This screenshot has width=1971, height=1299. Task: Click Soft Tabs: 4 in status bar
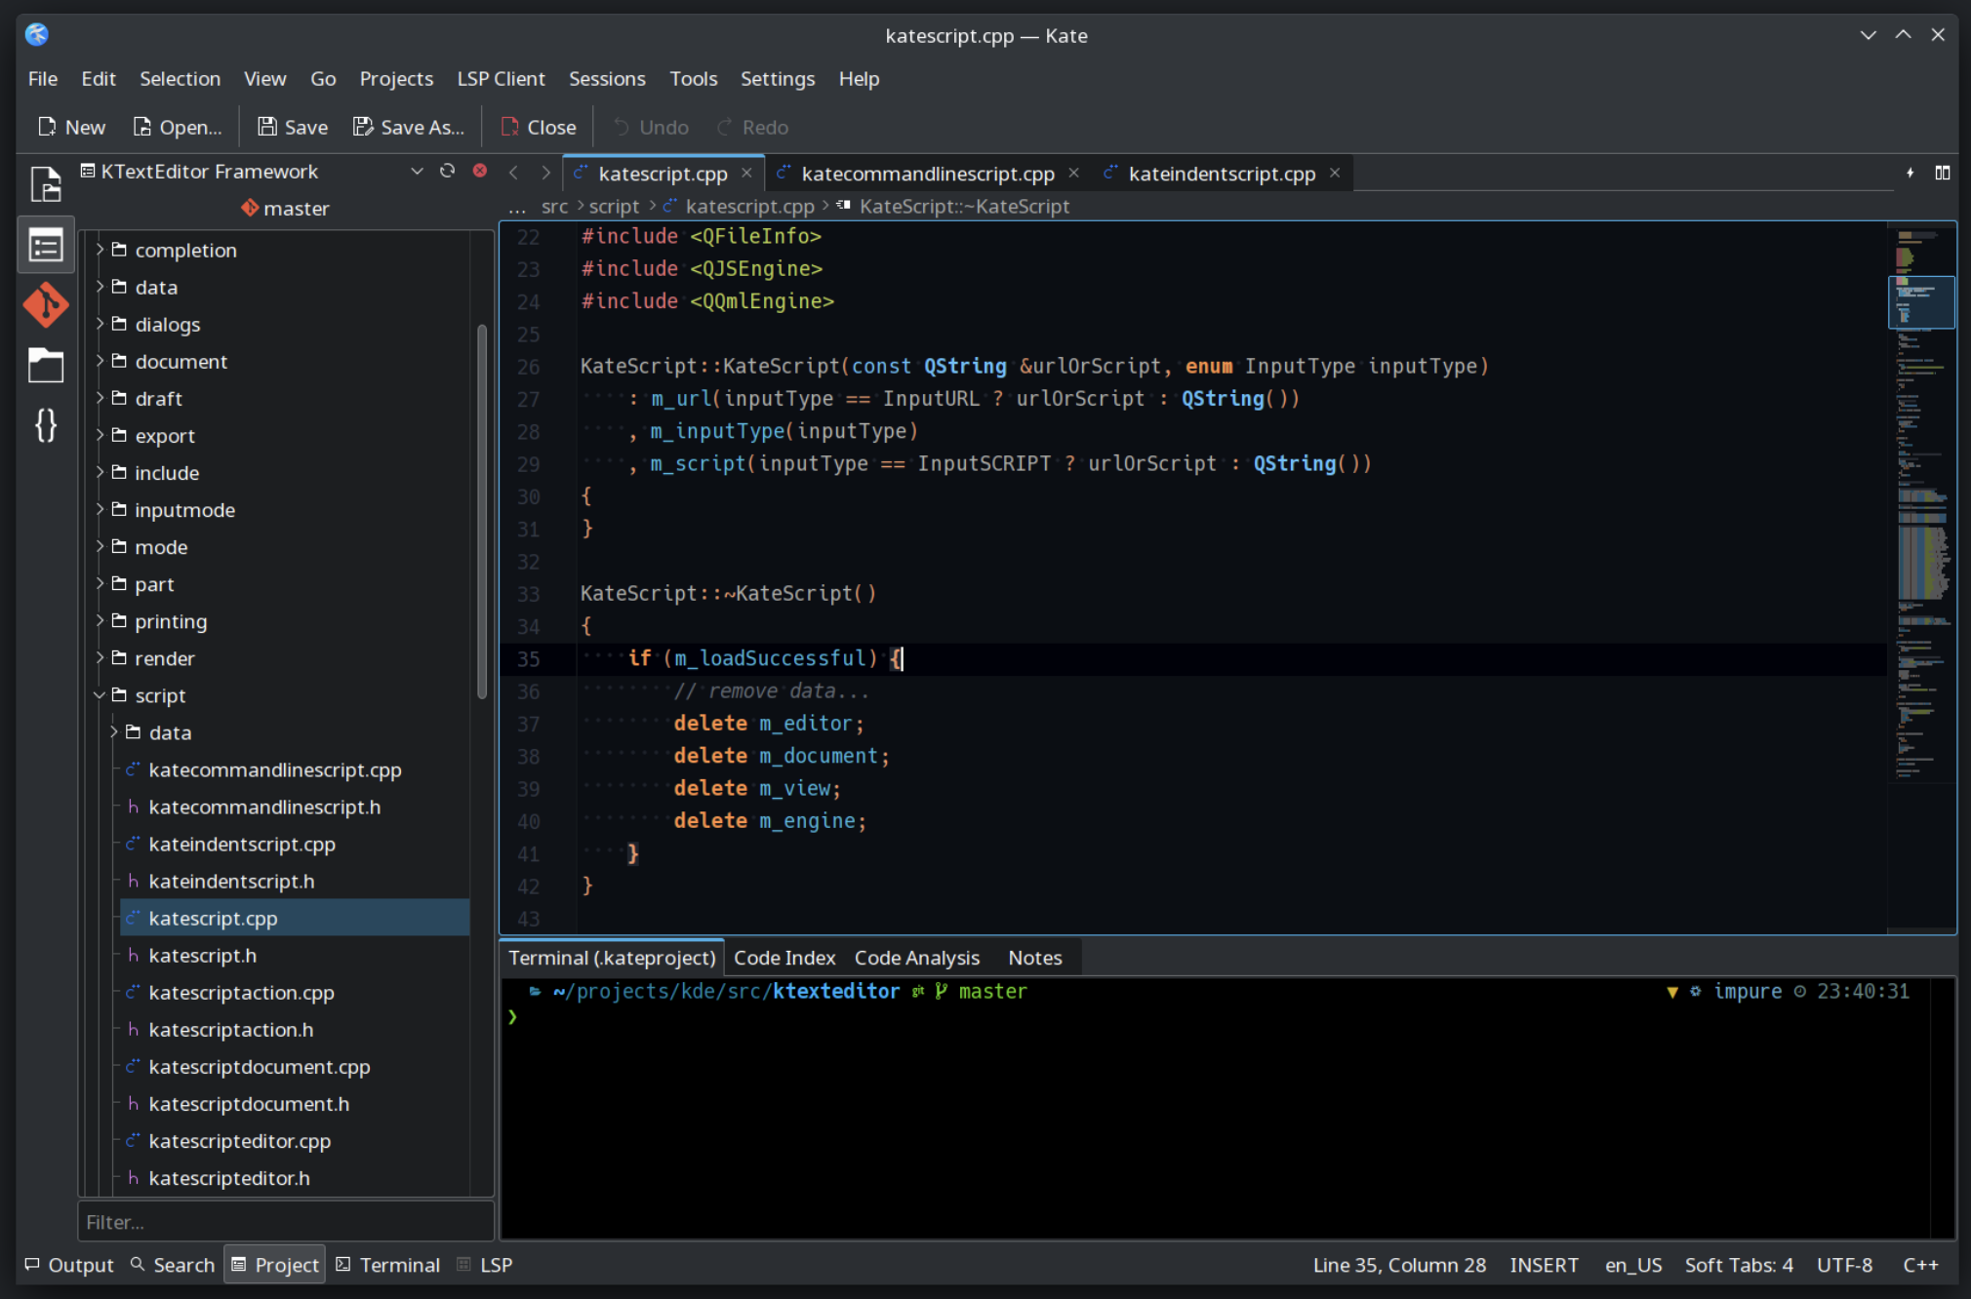[x=1738, y=1265]
